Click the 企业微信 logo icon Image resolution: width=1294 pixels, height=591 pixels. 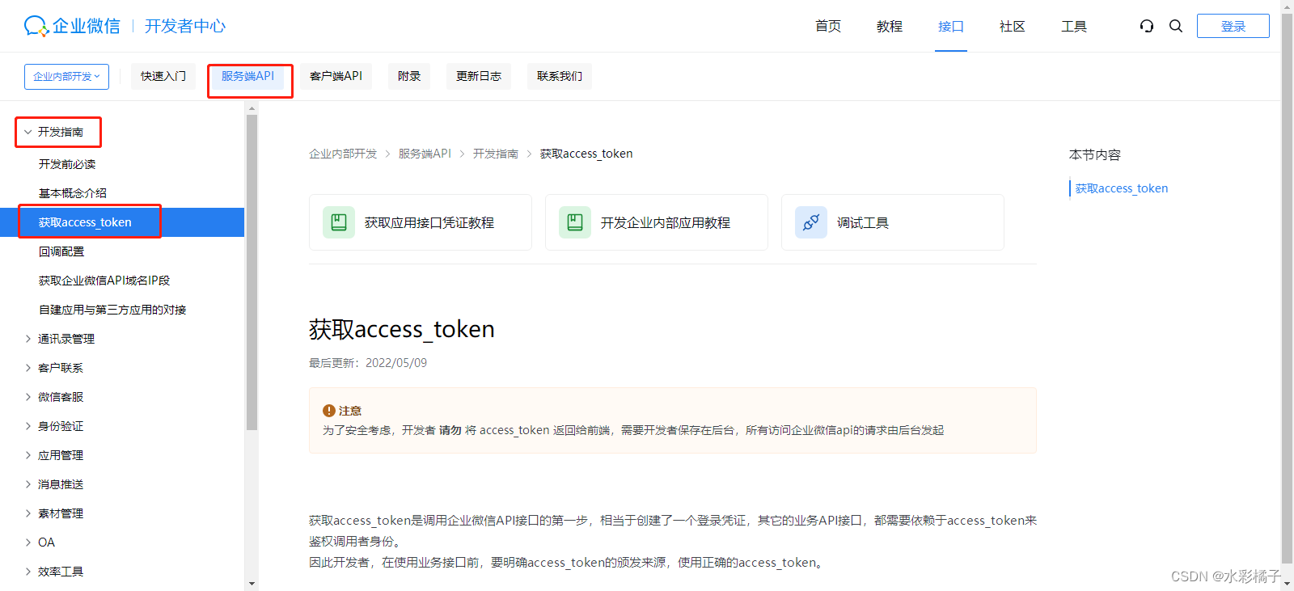click(x=36, y=27)
